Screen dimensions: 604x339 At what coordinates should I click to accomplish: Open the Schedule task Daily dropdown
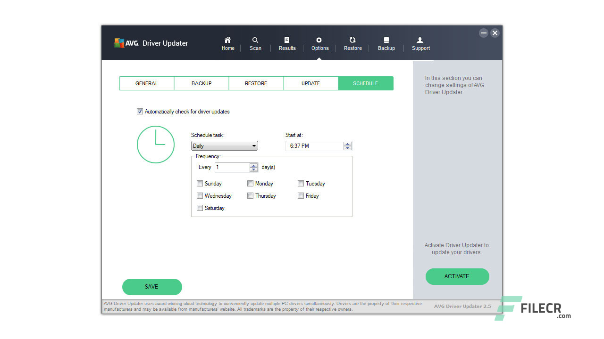tap(225, 146)
